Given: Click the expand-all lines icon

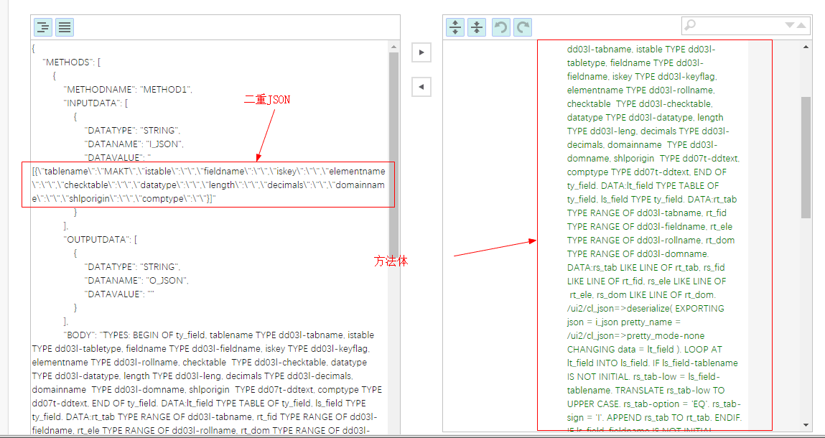Looking at the screenshot, I should 455,27.
